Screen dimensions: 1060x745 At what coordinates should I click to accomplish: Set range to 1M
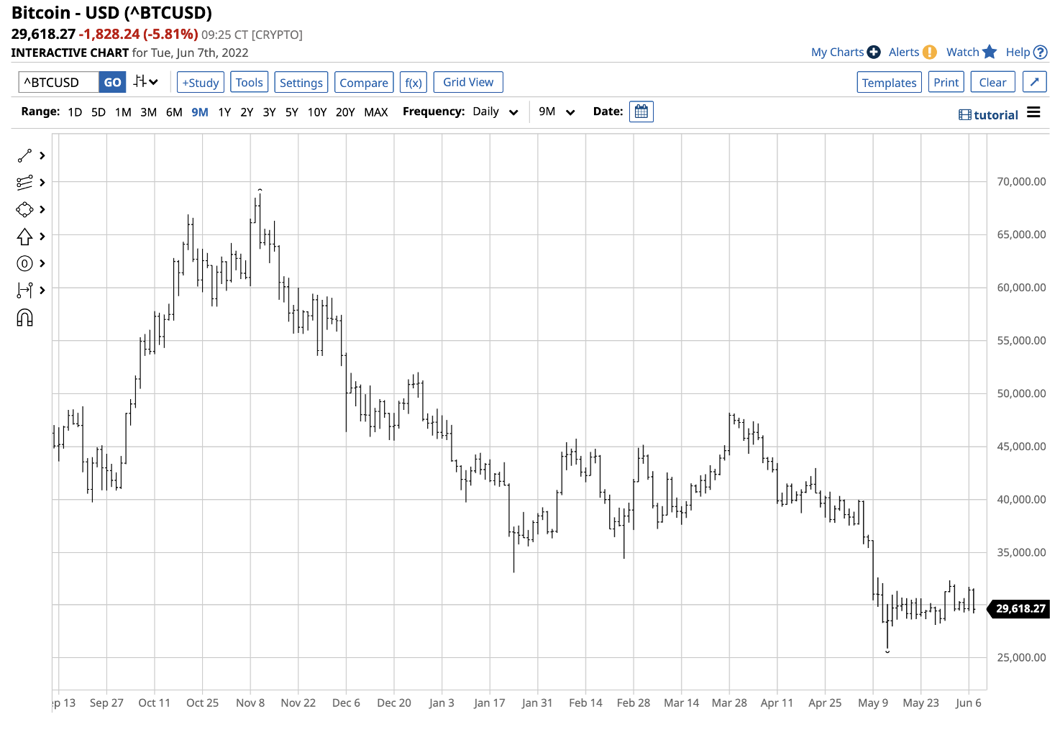[123, 112]
